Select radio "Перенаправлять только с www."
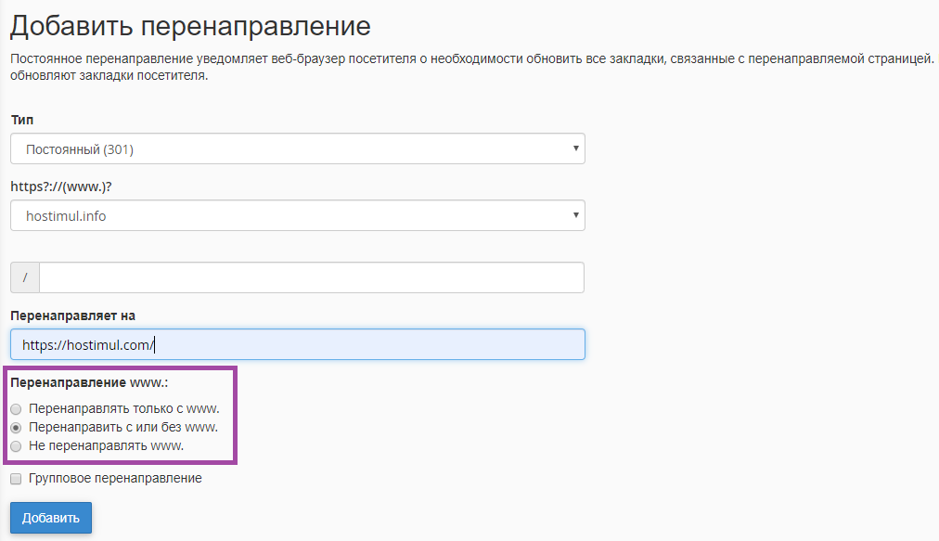 tap(16, 409)
